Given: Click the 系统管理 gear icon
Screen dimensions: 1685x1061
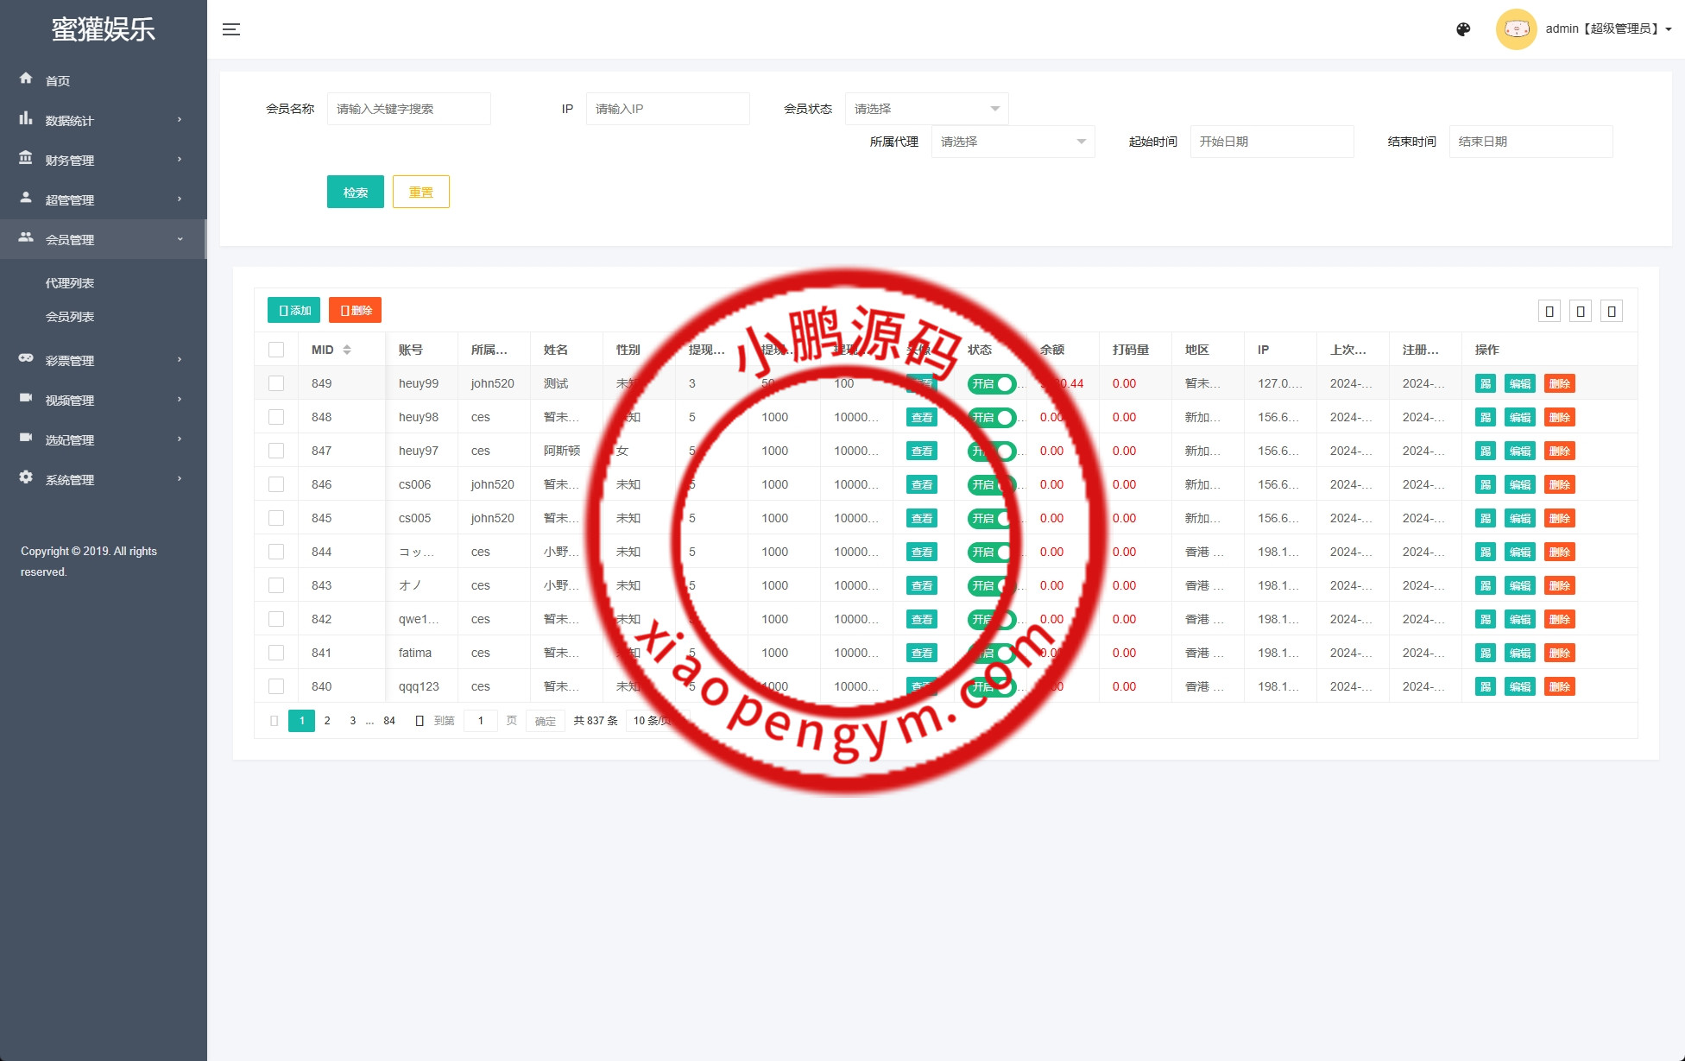Looking at the screenshot, I should [26, 477].
